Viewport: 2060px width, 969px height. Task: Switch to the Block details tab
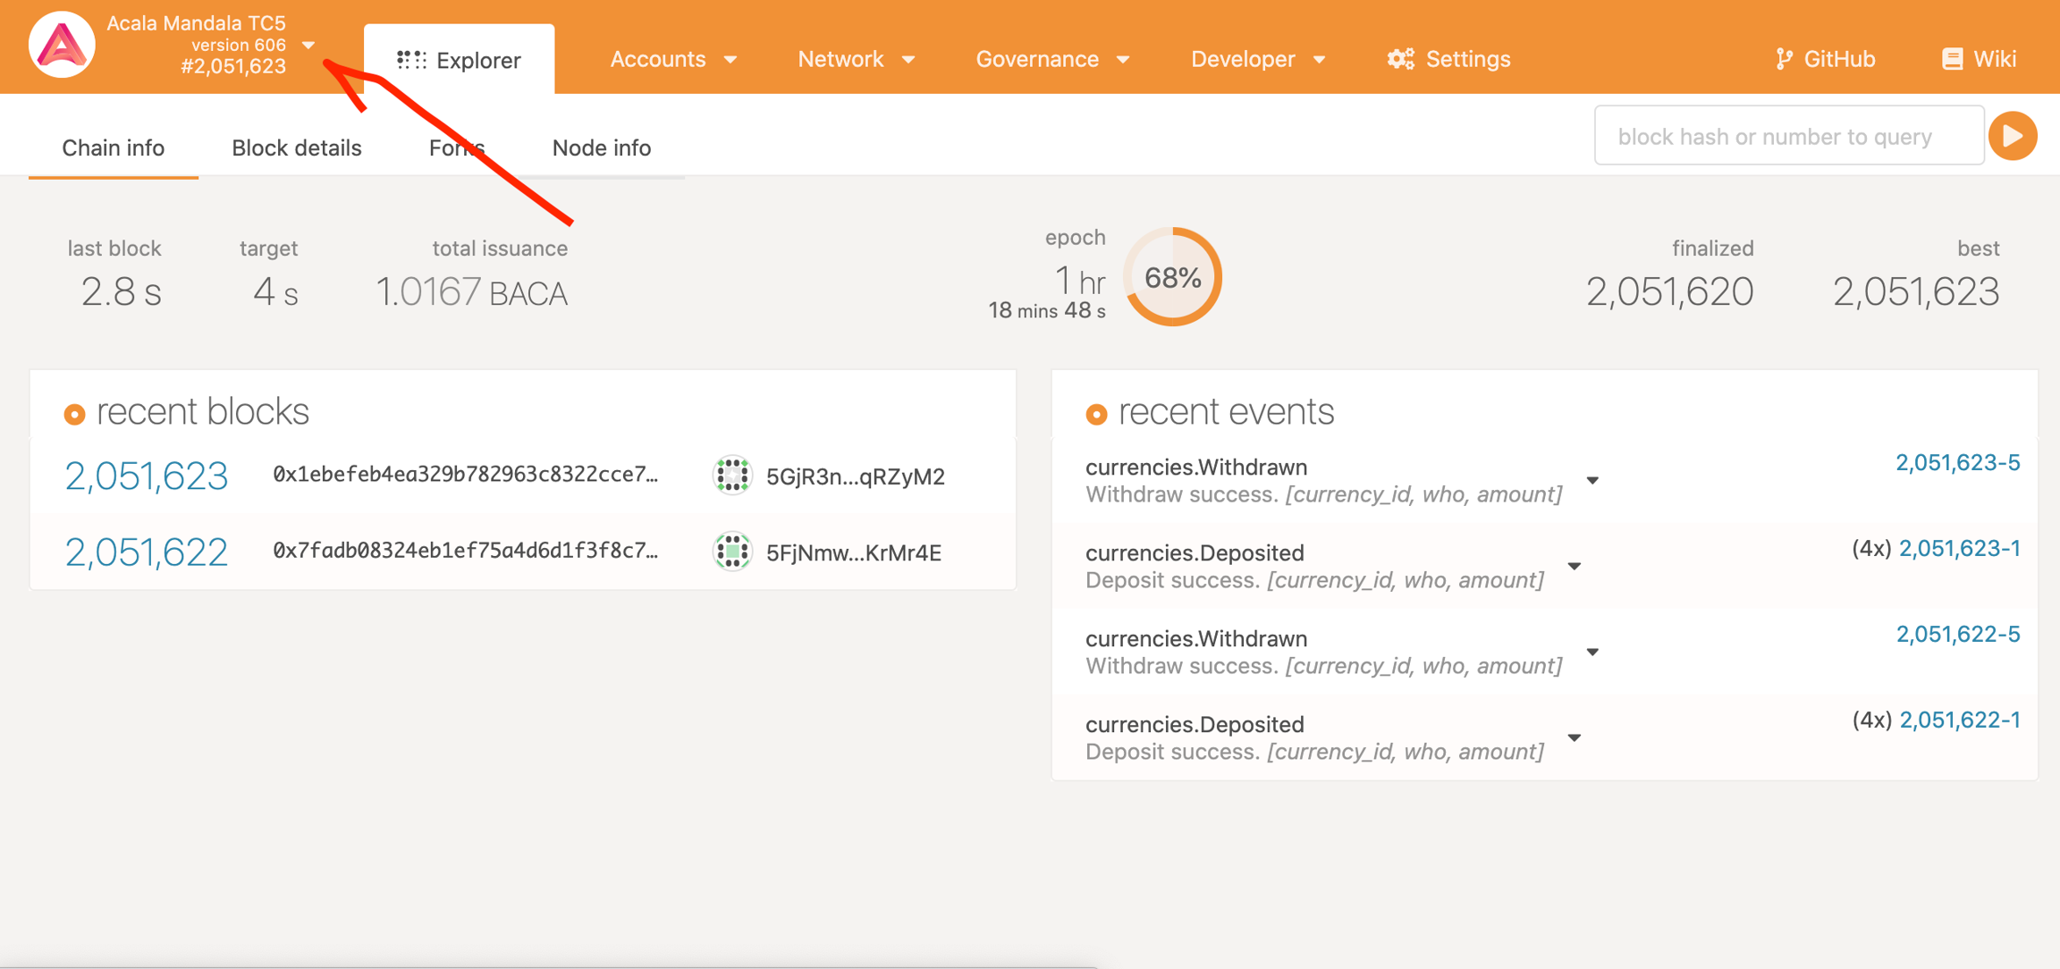point(296,147)
